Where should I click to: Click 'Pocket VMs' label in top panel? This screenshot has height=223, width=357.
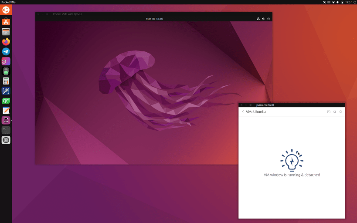tap(8, 2)
